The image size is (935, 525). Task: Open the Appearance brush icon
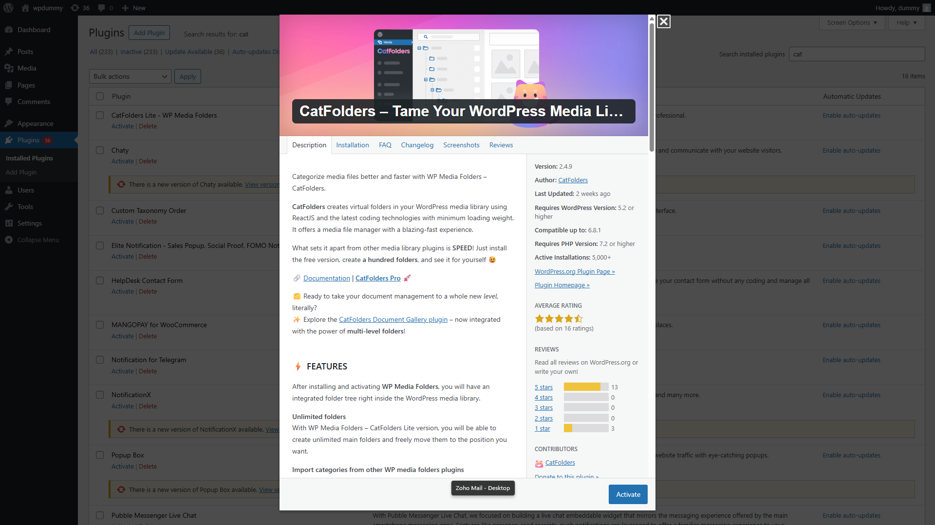coord(9,123)
